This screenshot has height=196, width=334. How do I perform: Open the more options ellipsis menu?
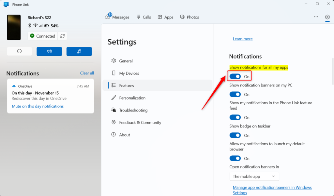316,17
